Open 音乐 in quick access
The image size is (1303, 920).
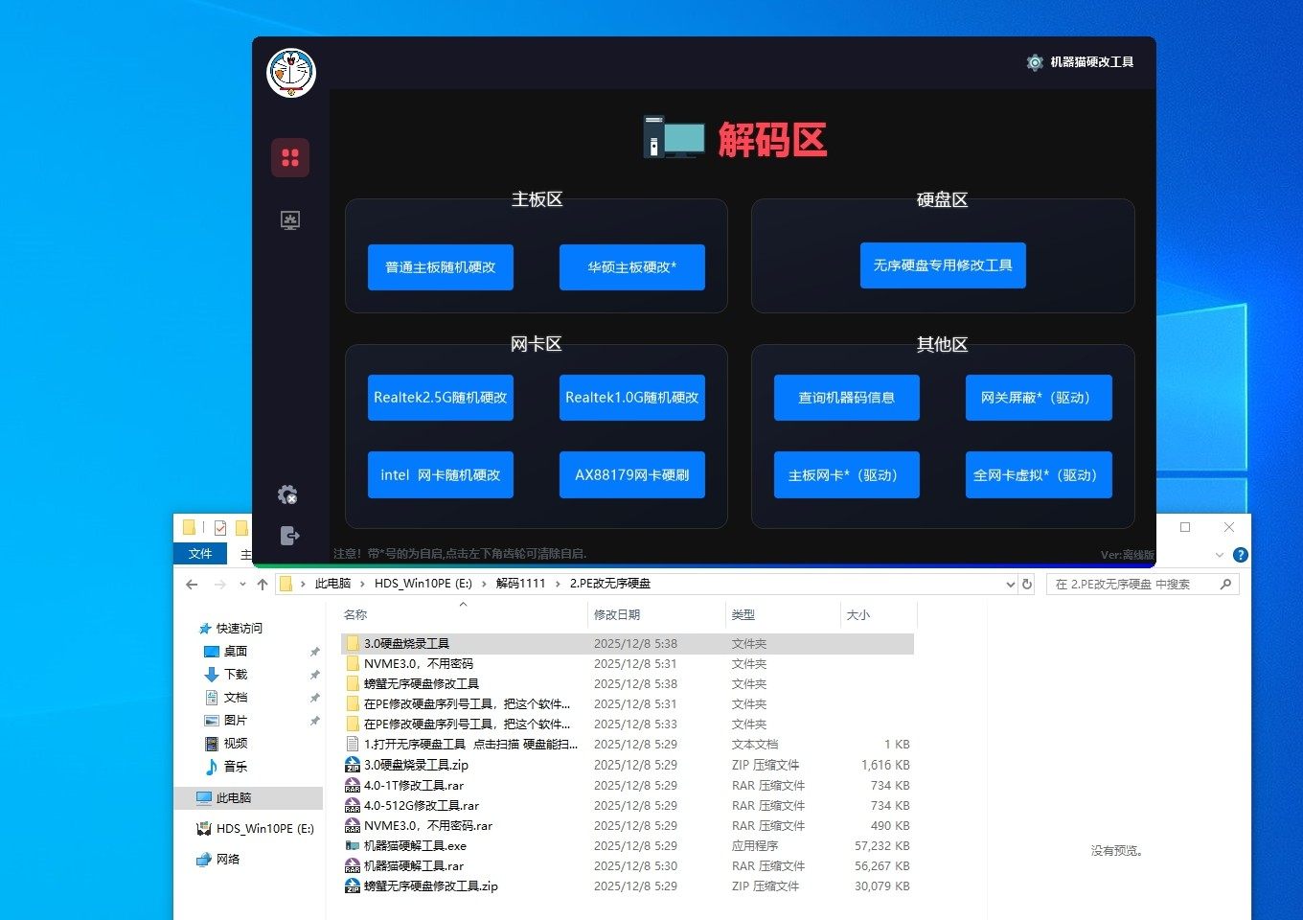236,767
